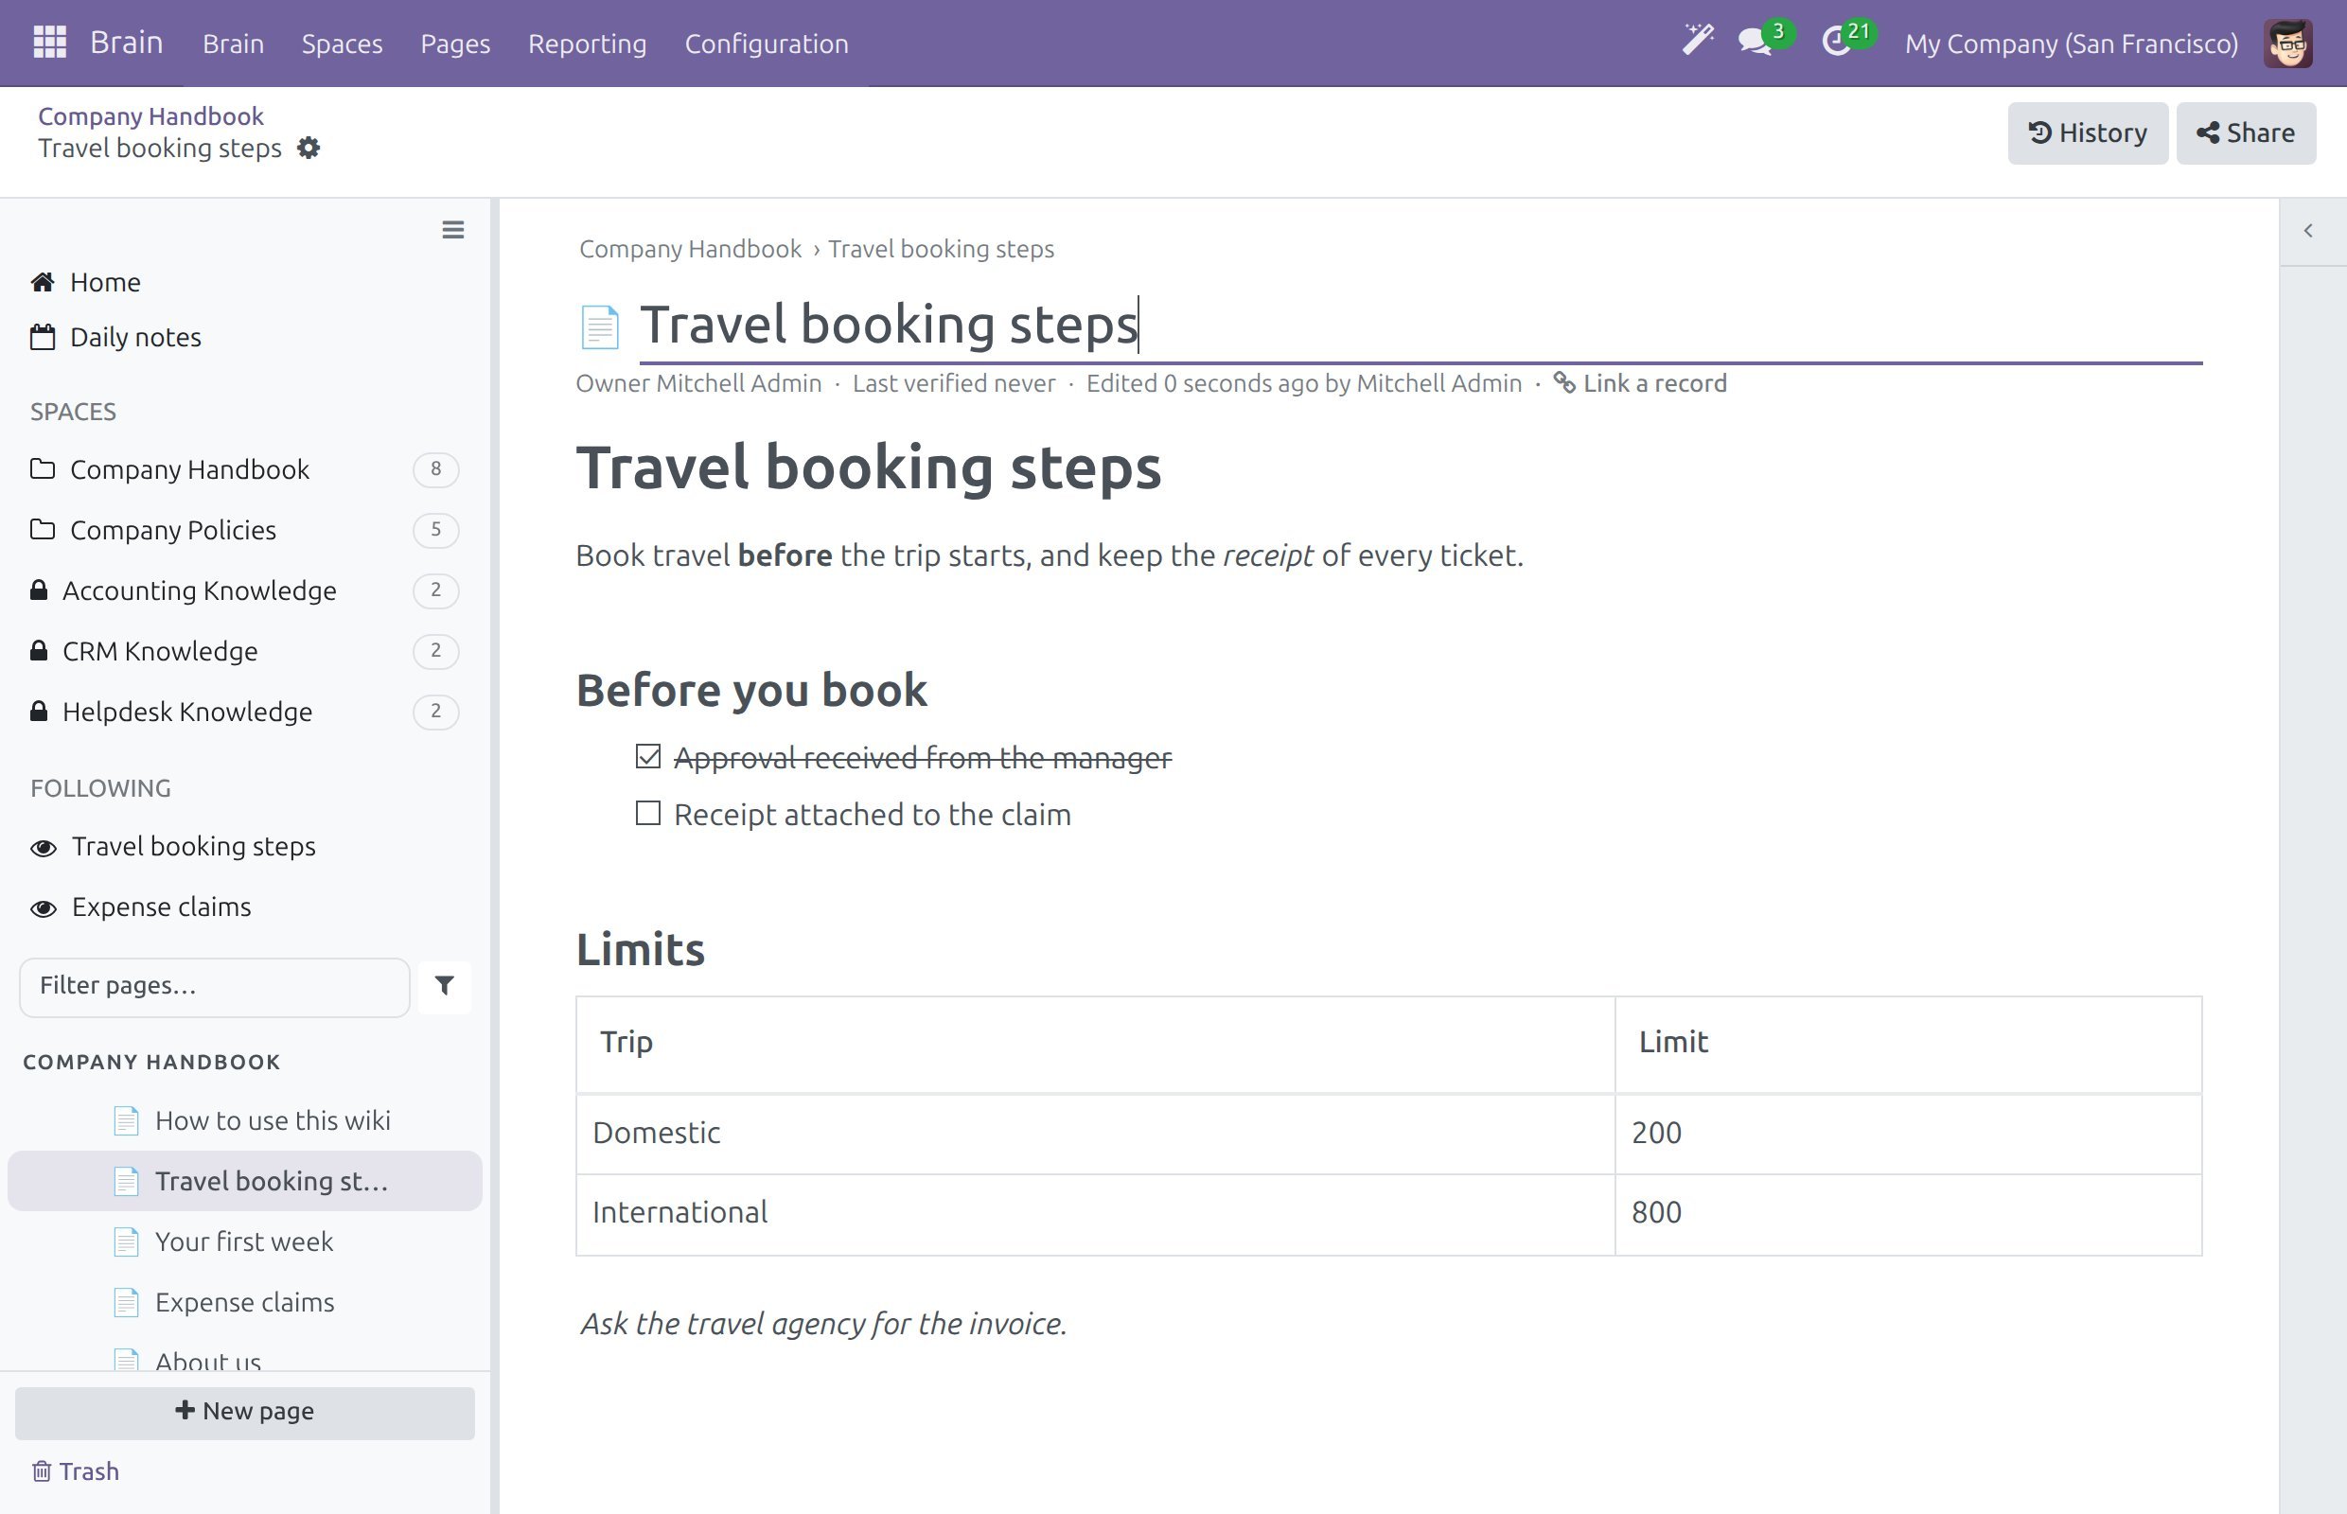Click the Company Policies count badge 5
Image resolution: width=2347 pixels, height=1514 pixels.
(435, 530)
